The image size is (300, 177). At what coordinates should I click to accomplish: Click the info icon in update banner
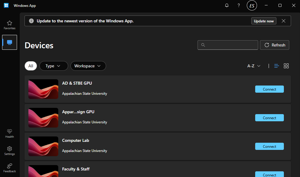pos(31,21)
